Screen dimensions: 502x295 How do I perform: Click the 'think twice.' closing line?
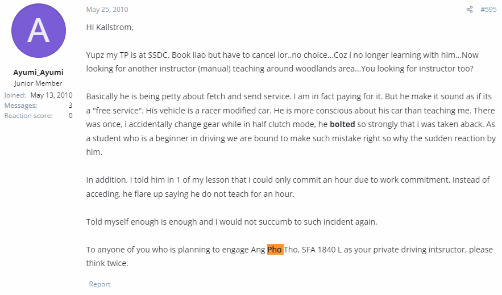pyautogui.click(x=107, y=263)
